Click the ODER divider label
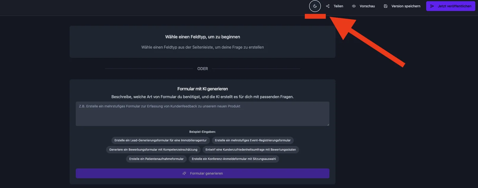 [x=203, y=69]
